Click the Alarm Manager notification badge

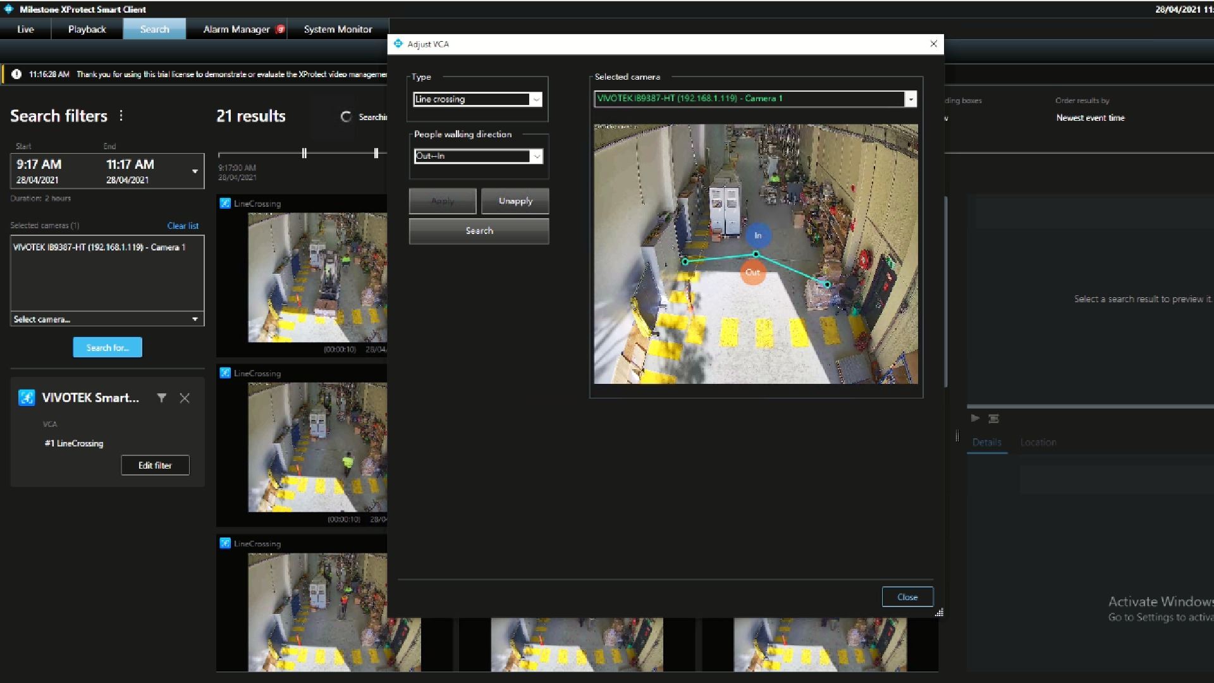pos(280,29)
